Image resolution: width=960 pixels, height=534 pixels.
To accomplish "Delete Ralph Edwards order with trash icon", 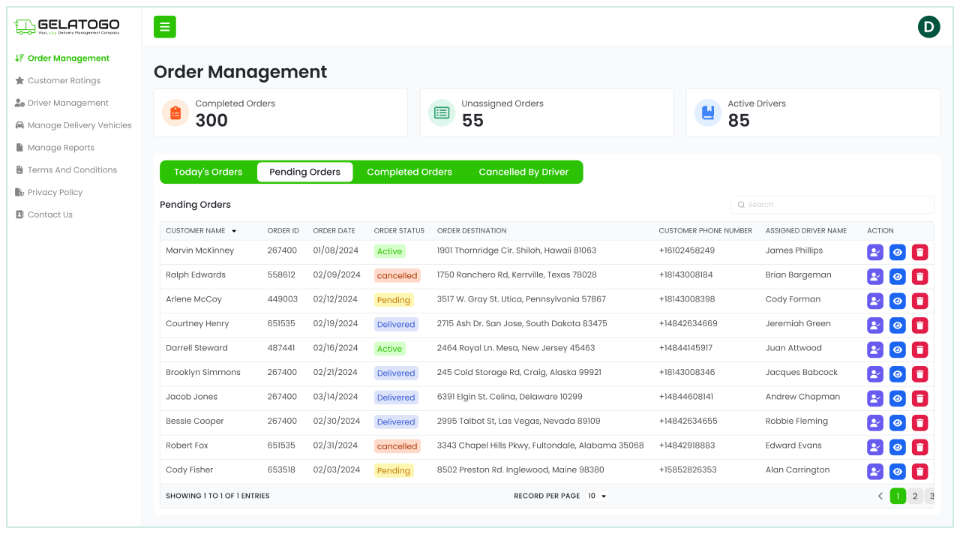I will coord(919,277).
